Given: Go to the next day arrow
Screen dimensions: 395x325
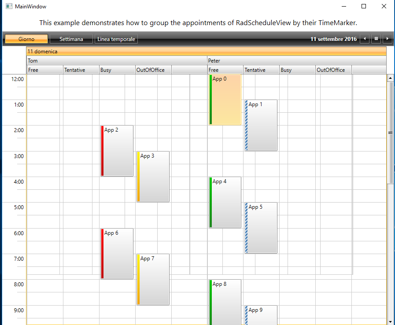Looking at the screenshot, I should tap(388, 39).
